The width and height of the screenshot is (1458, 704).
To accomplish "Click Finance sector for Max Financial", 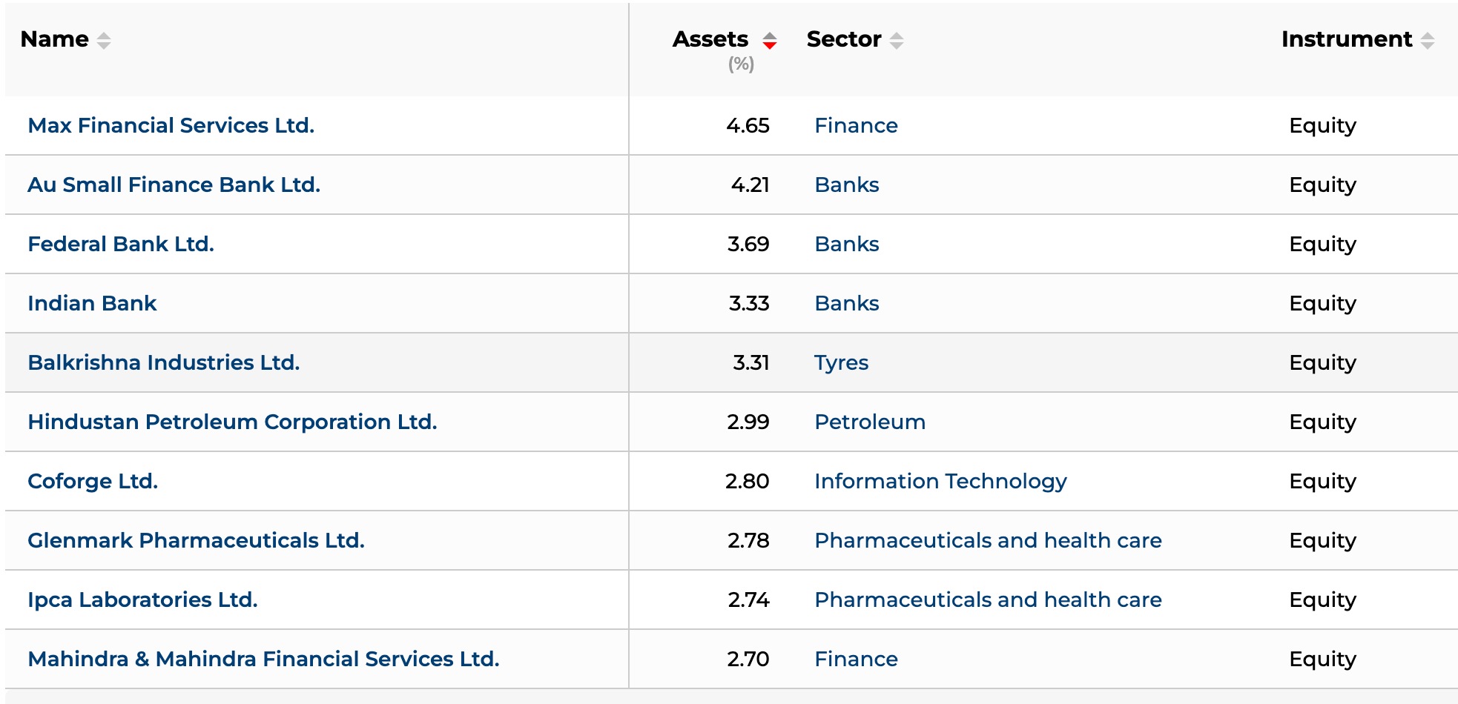I will [856, 125].
